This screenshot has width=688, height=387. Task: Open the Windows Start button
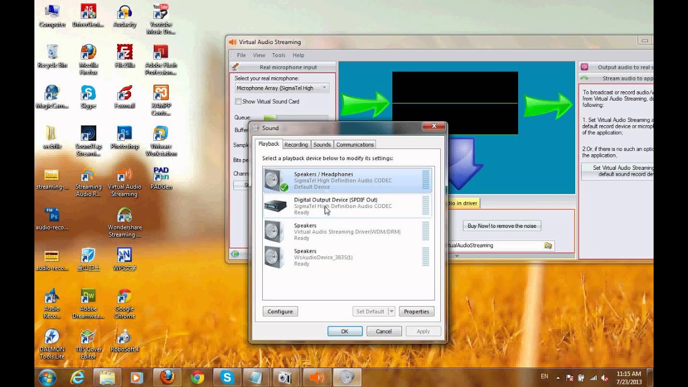pos(47,377)
